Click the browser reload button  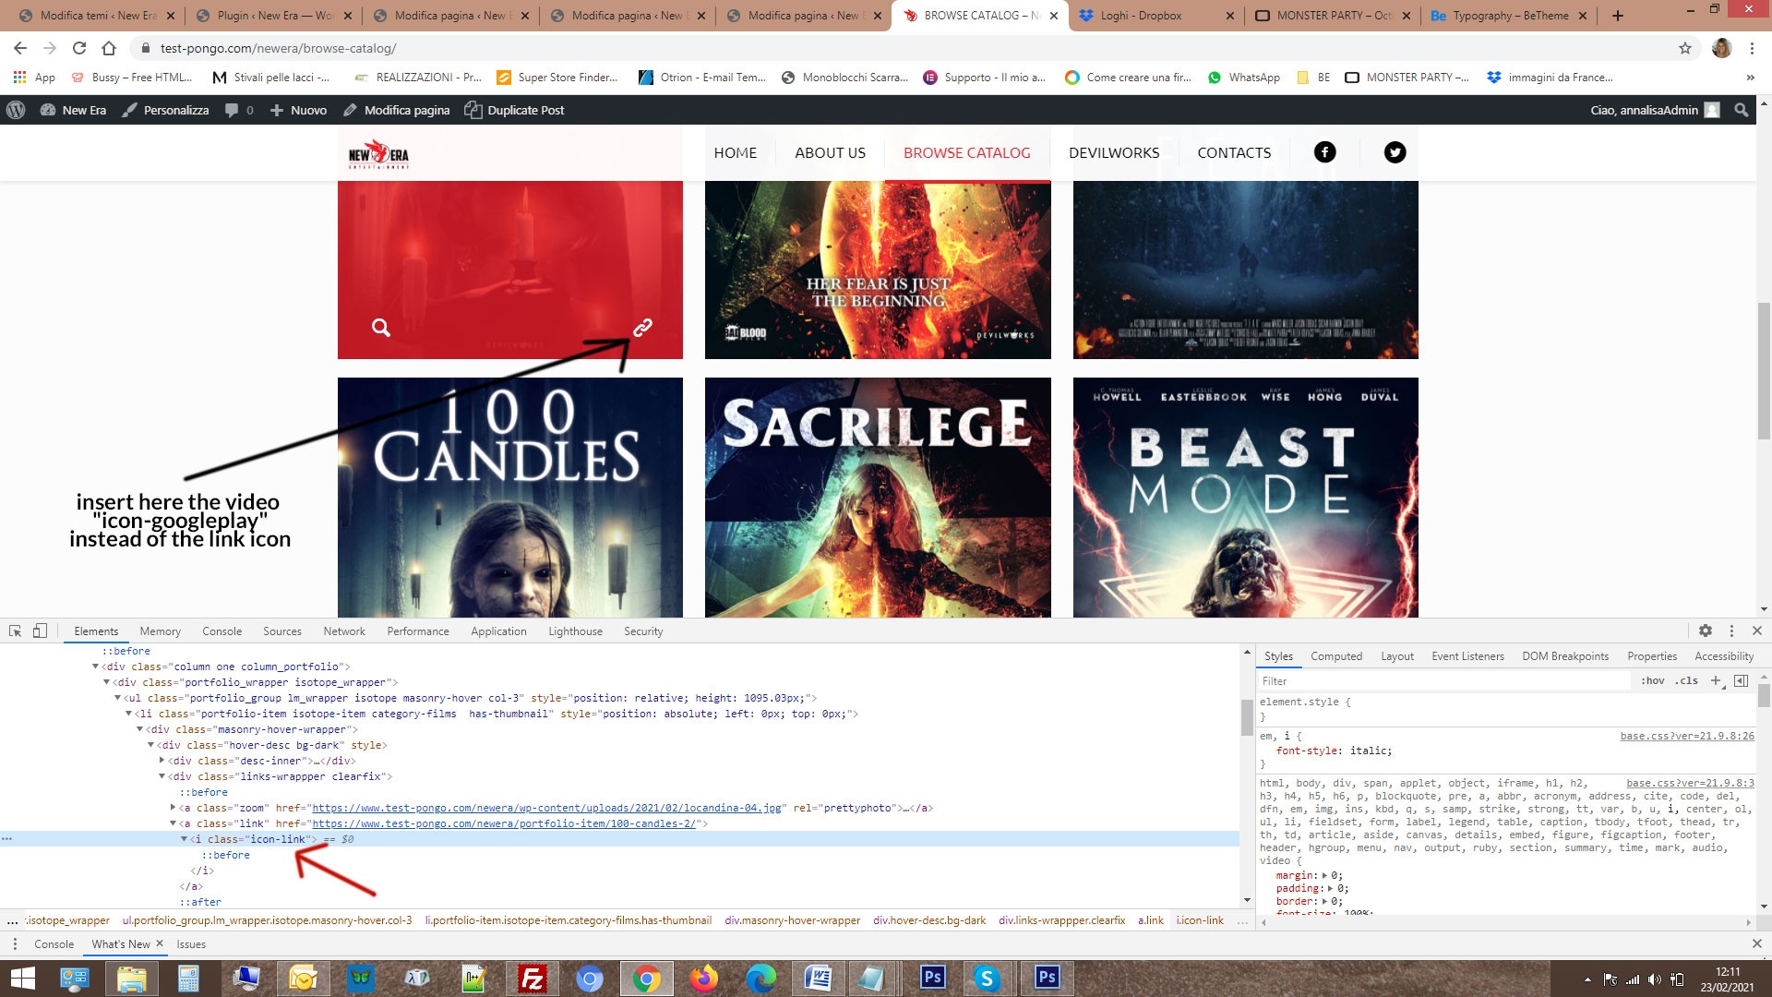coord(79,48)
